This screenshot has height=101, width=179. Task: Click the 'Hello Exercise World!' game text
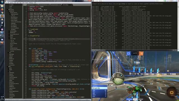click(x=109, y=59)
